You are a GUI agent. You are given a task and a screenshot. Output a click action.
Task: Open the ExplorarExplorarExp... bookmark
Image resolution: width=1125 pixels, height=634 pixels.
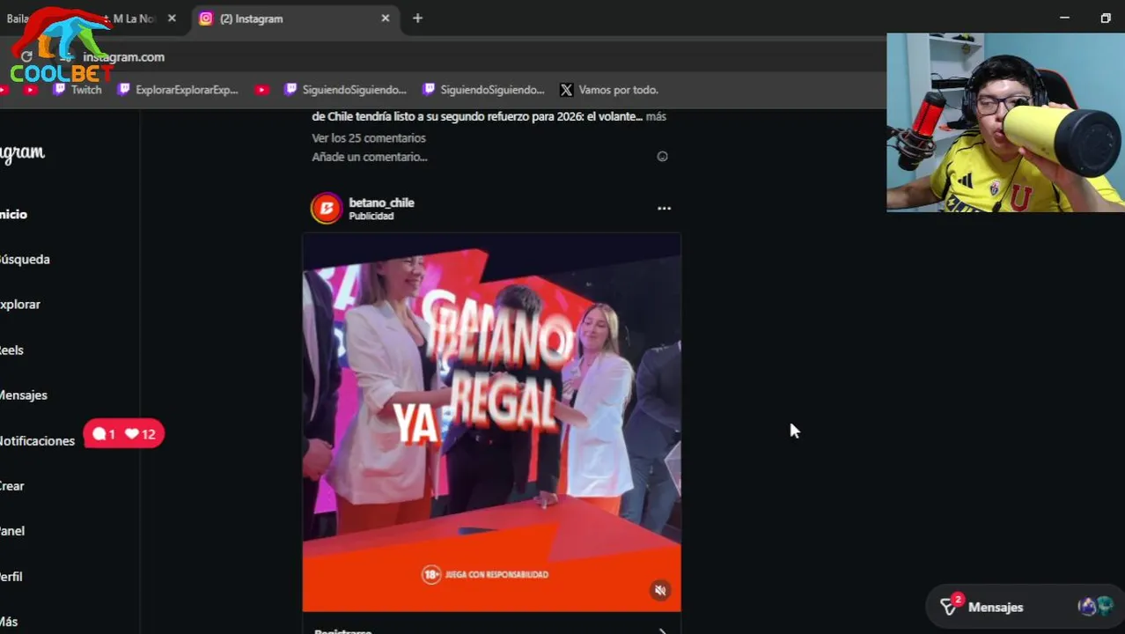click(x=178, y=89)
